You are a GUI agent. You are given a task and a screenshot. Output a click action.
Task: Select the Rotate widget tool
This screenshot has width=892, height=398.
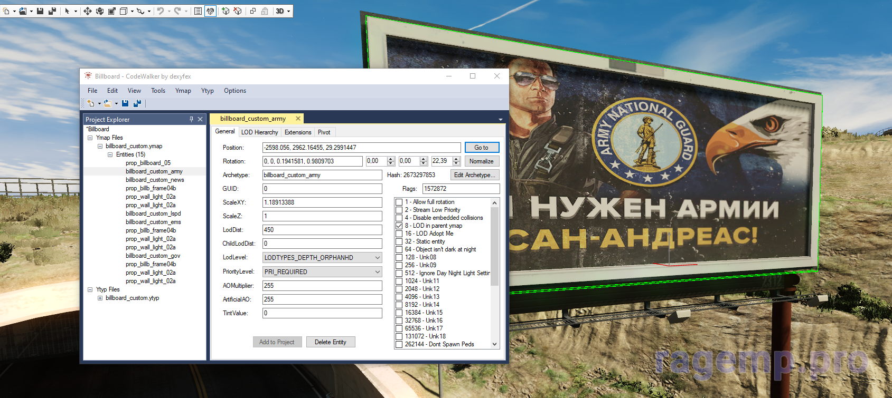point(100,11)
